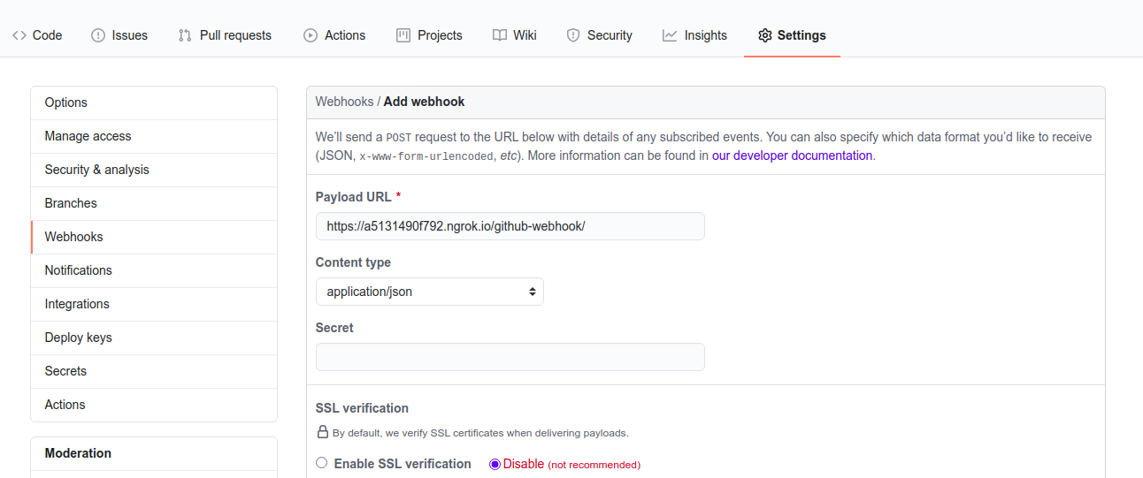Image resolution: width=1143 pixels, height=478 pixels.
Task: Open the Settings tab
Action: point(792,35)
